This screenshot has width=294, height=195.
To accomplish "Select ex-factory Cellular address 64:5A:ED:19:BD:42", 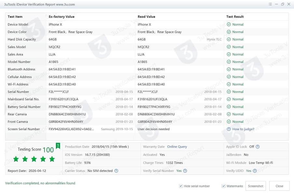I will [x=62, y=77].
